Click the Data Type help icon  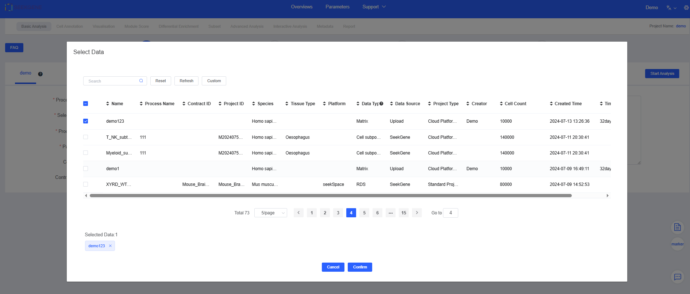[381, 104]
